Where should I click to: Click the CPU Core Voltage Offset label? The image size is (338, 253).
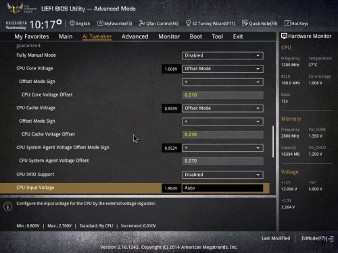(47, 94)
